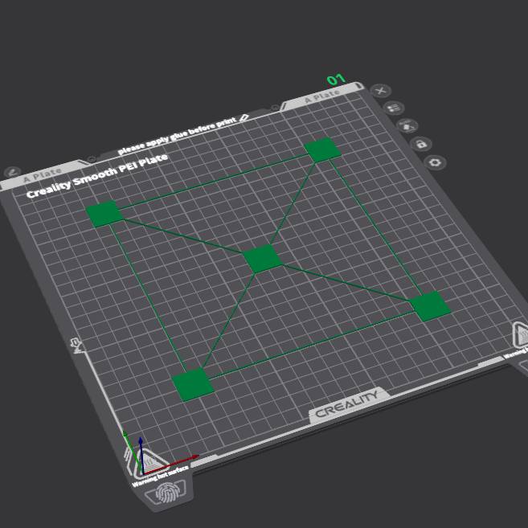This screenshot has width=528, height=528.
Task: Select green square under Creality Smooth PEI Plate
Action: [x=104, y=214]
